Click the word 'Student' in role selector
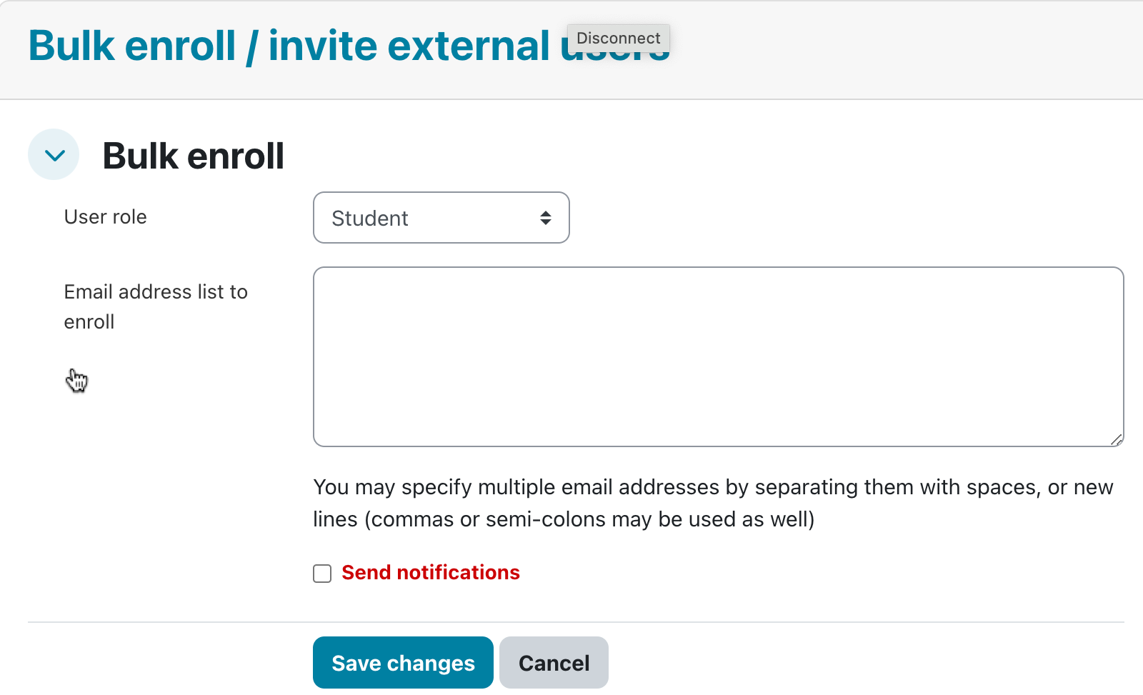 pos(369,219)
